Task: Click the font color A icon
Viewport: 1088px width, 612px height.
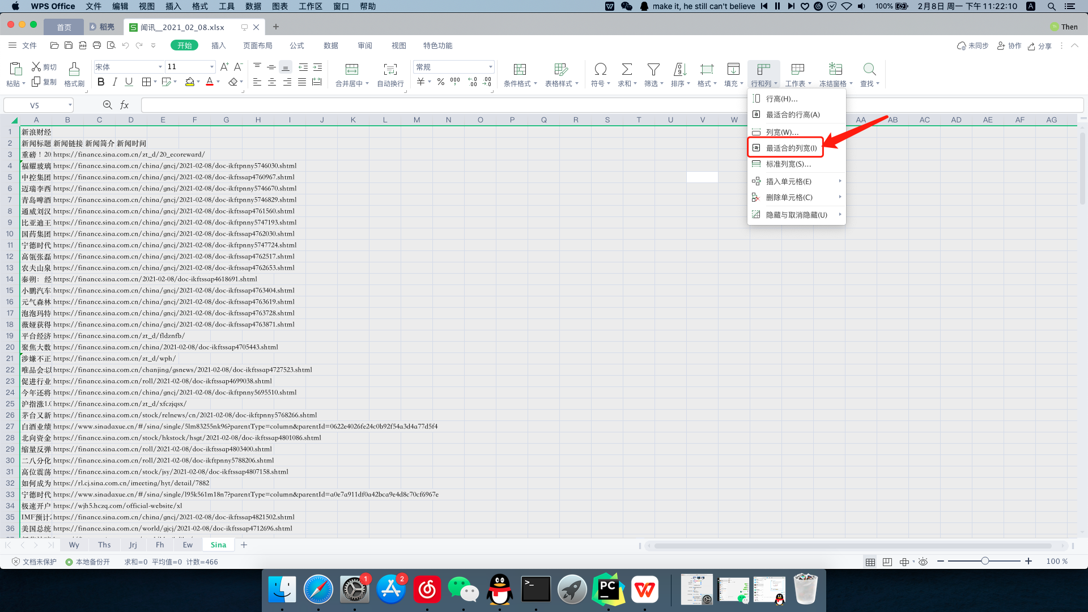Action: (x=210, y=82)
